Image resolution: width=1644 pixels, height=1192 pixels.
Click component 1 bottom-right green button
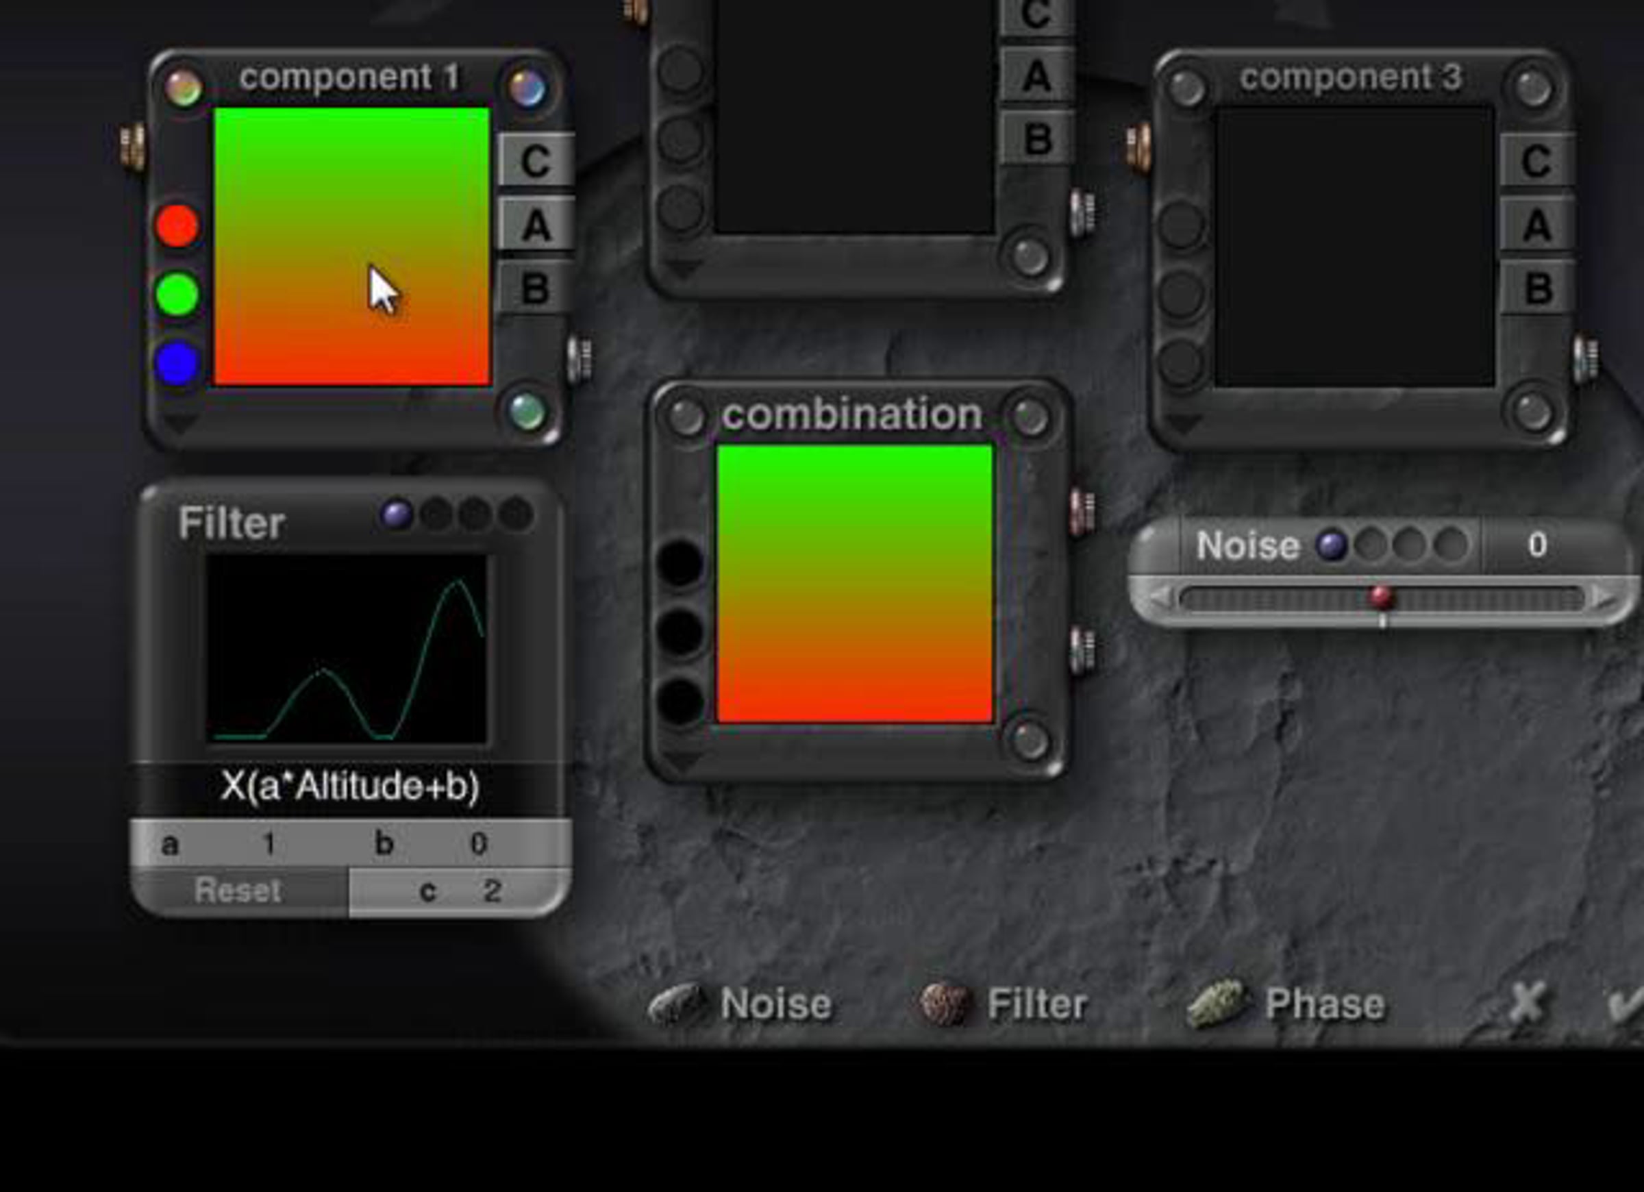527,412
